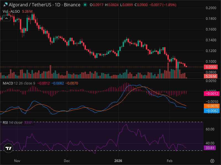The image size is (221, 165).
Task: Click the 0.1400 price axis label
Action: tap(211, 40)
